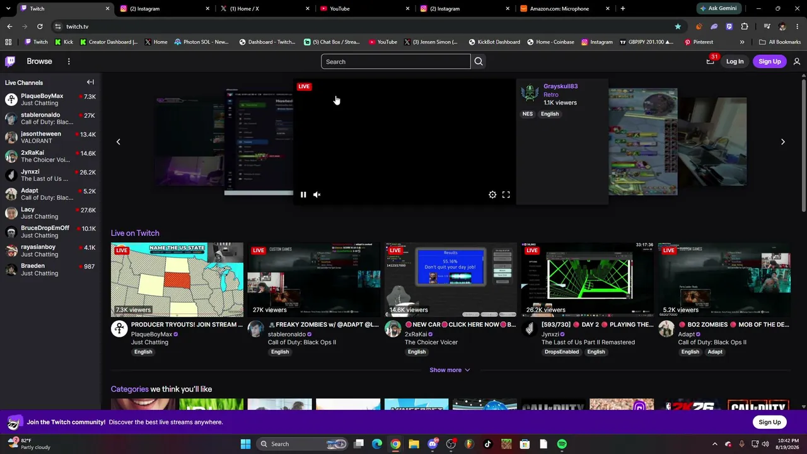Open the Categories link heading

tap(130, 389)
